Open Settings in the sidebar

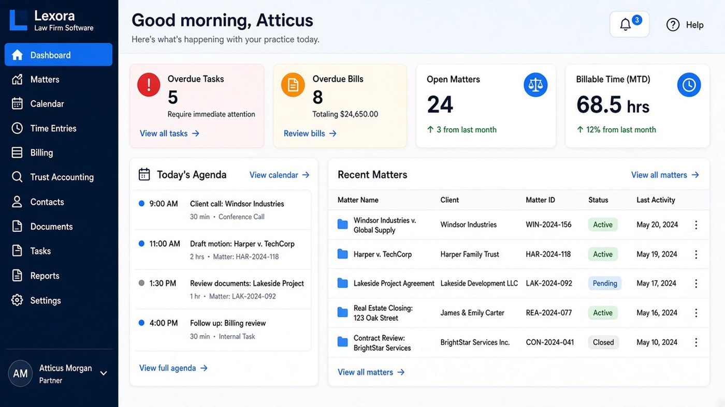click(x=59, y=300)
